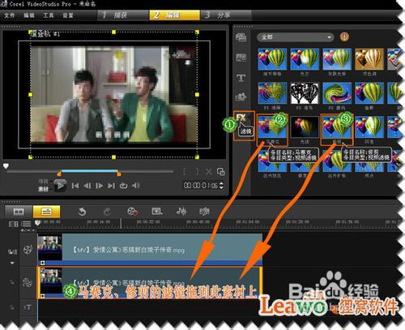Screen dimensions: 405x330
Task: Click the timeline ruler playhead marker
Action: 37,223
